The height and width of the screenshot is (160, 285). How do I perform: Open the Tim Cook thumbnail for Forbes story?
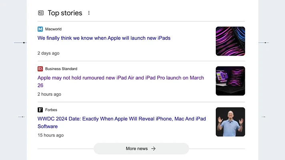point(230,122)
